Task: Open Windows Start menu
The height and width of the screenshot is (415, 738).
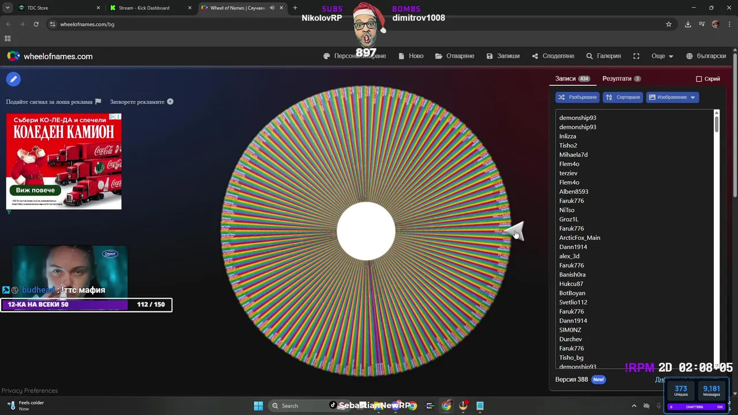Action: [258, 406]
